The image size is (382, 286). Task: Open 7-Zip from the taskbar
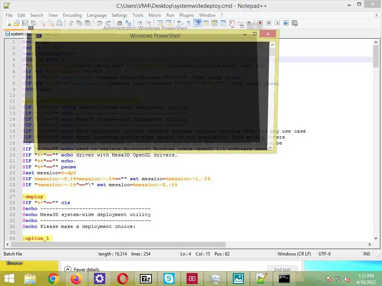[146, 279]
